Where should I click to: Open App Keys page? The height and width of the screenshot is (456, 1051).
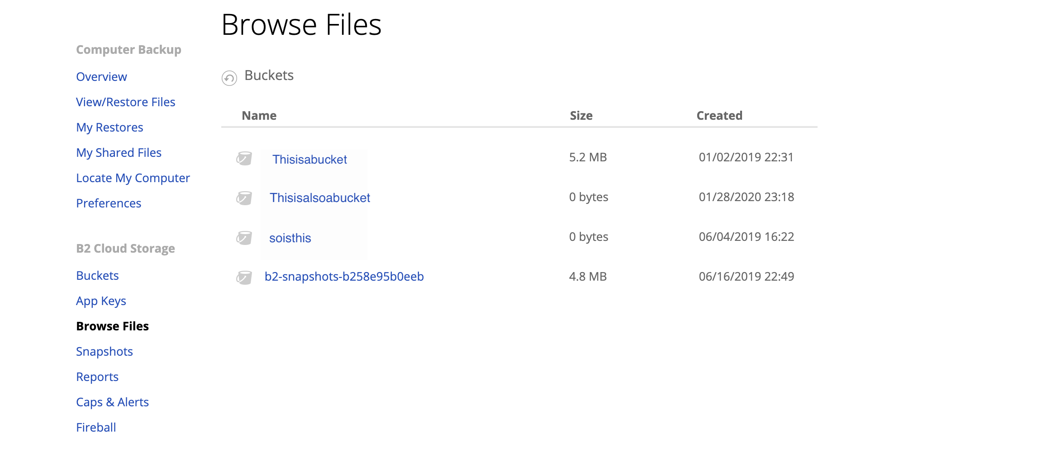101,301
